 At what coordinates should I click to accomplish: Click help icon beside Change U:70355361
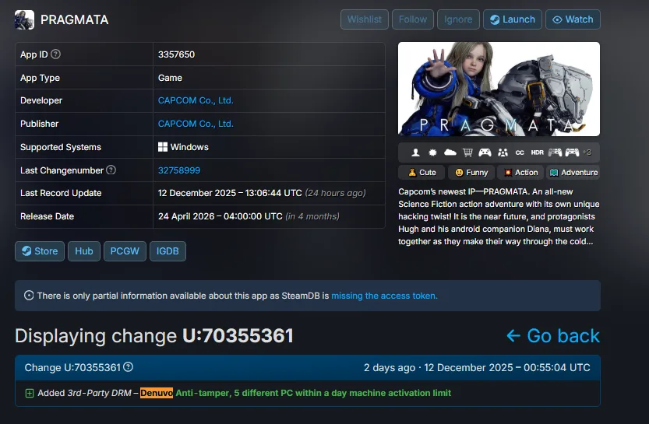(129, 367)
